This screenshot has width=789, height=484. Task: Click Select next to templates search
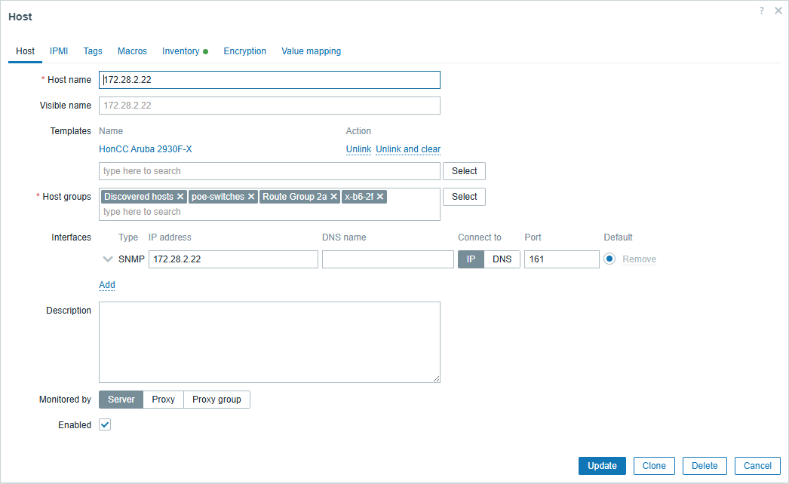[465, 171]
